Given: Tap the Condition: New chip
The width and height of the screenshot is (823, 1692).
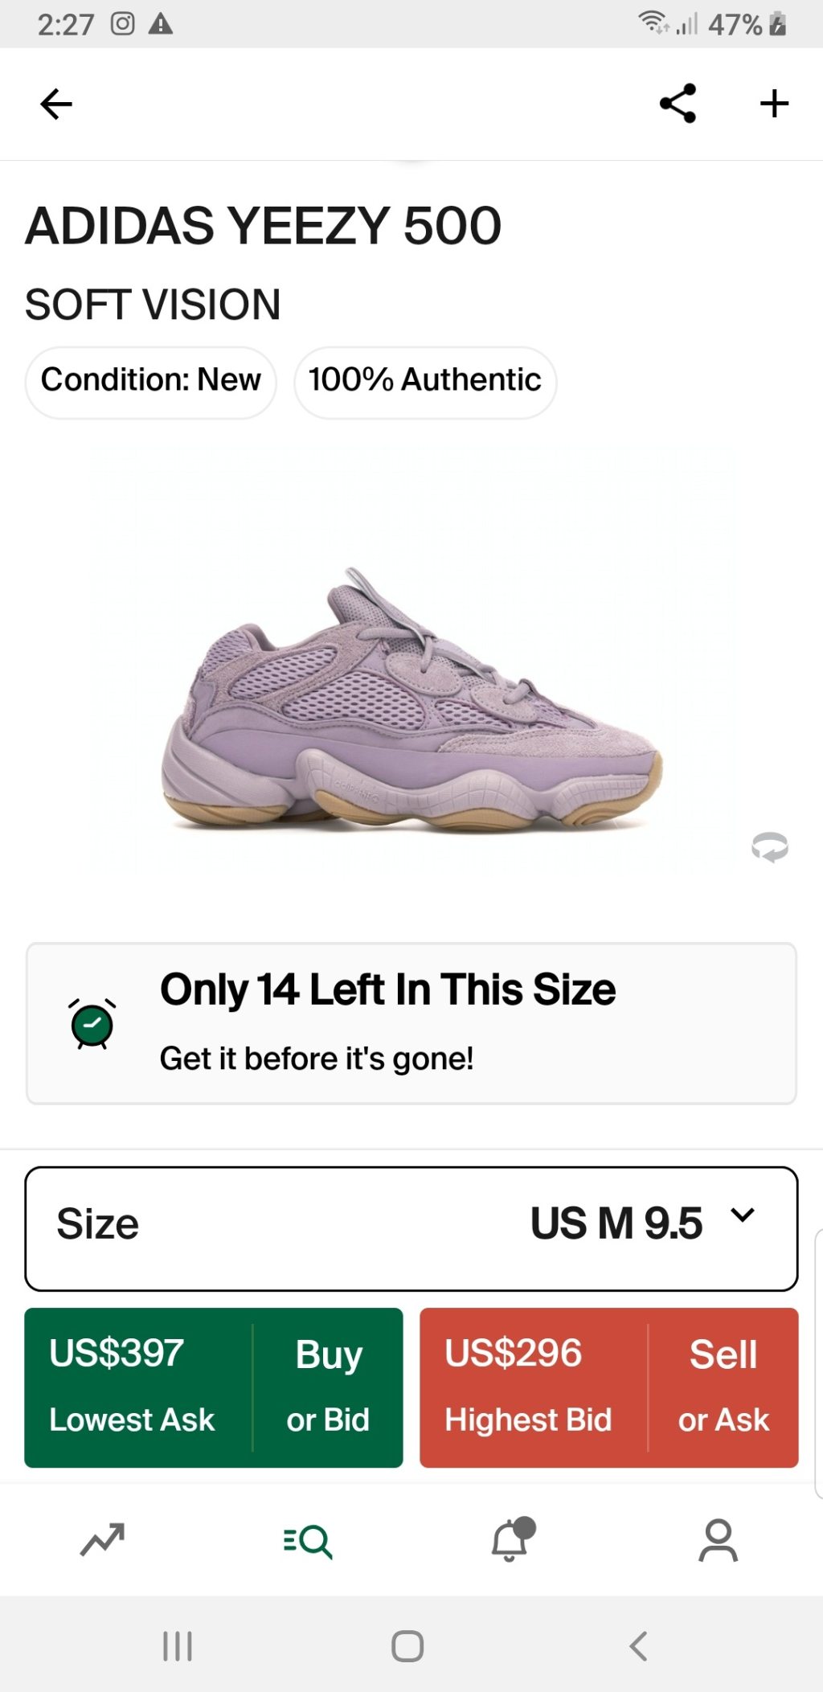Looking at the screenshot, I should 151,382.
